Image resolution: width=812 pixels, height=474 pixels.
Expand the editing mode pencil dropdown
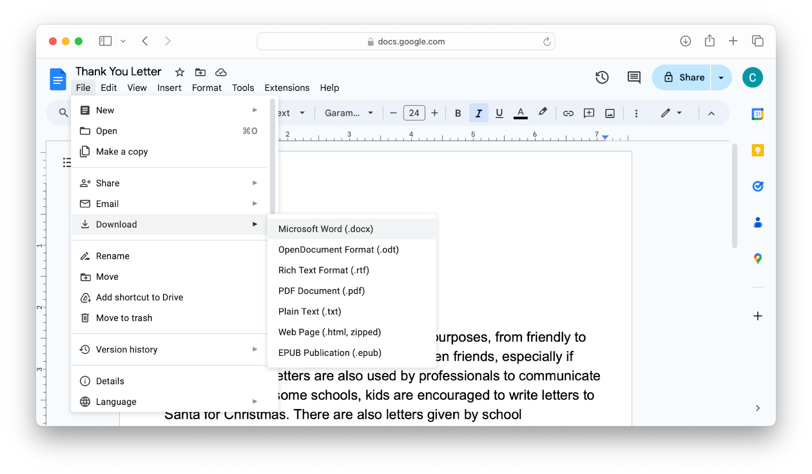point(679,113)
